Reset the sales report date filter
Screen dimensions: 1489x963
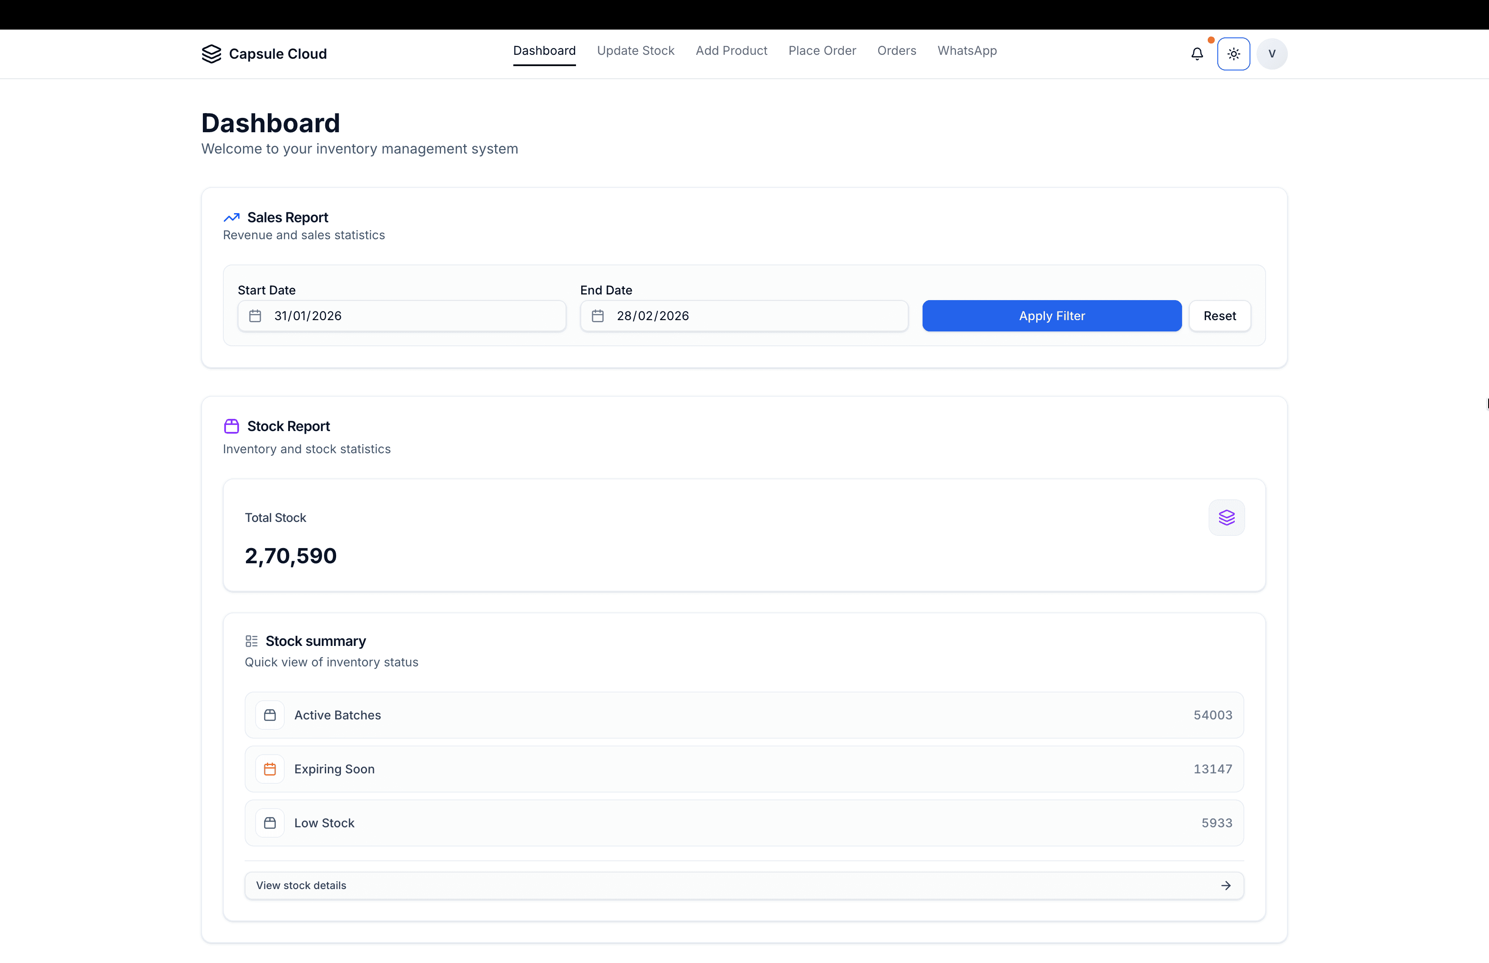[x=1219, y=316]
